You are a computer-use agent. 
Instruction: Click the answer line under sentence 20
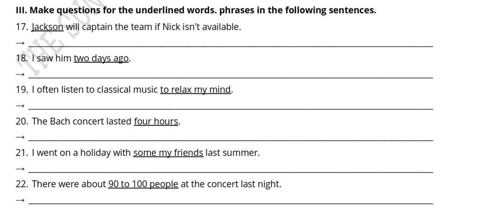pos(231,140)
